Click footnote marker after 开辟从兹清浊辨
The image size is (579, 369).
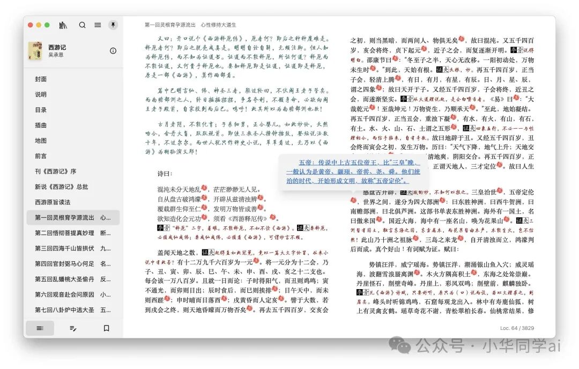[x=261, y=197]
